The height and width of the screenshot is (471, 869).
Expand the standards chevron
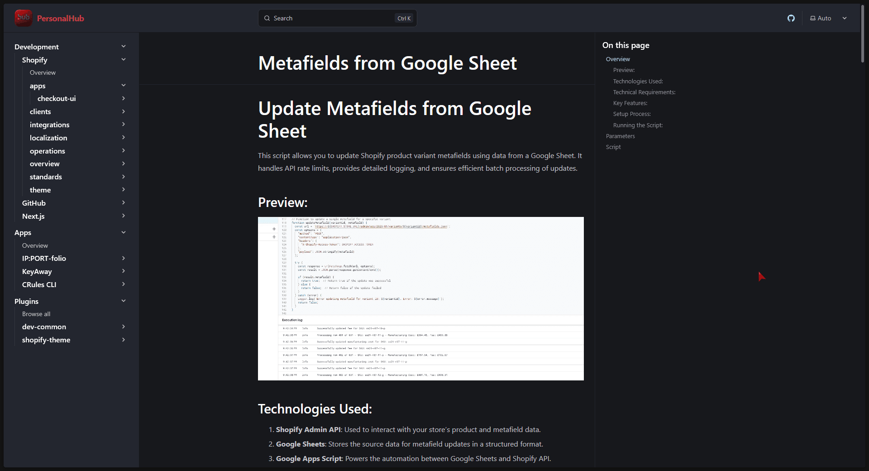[124, 177]
